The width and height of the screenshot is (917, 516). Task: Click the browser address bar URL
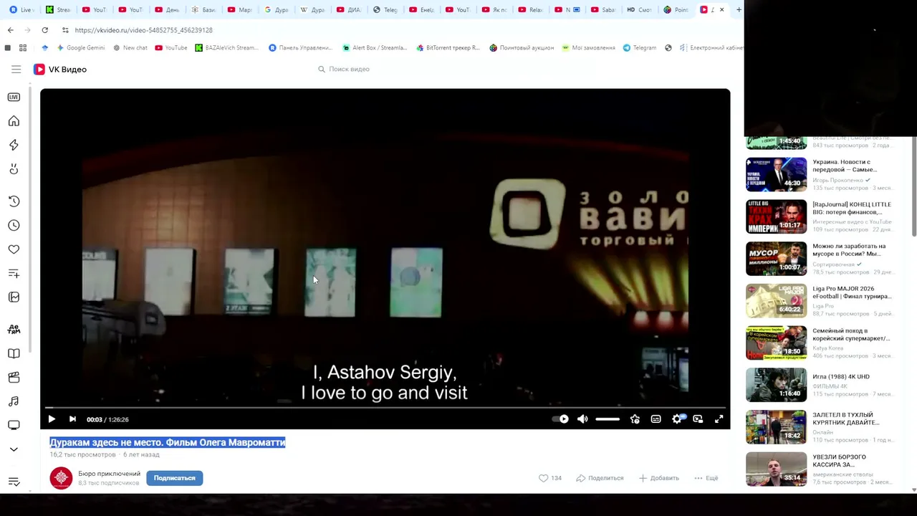(x=143, y=30)
